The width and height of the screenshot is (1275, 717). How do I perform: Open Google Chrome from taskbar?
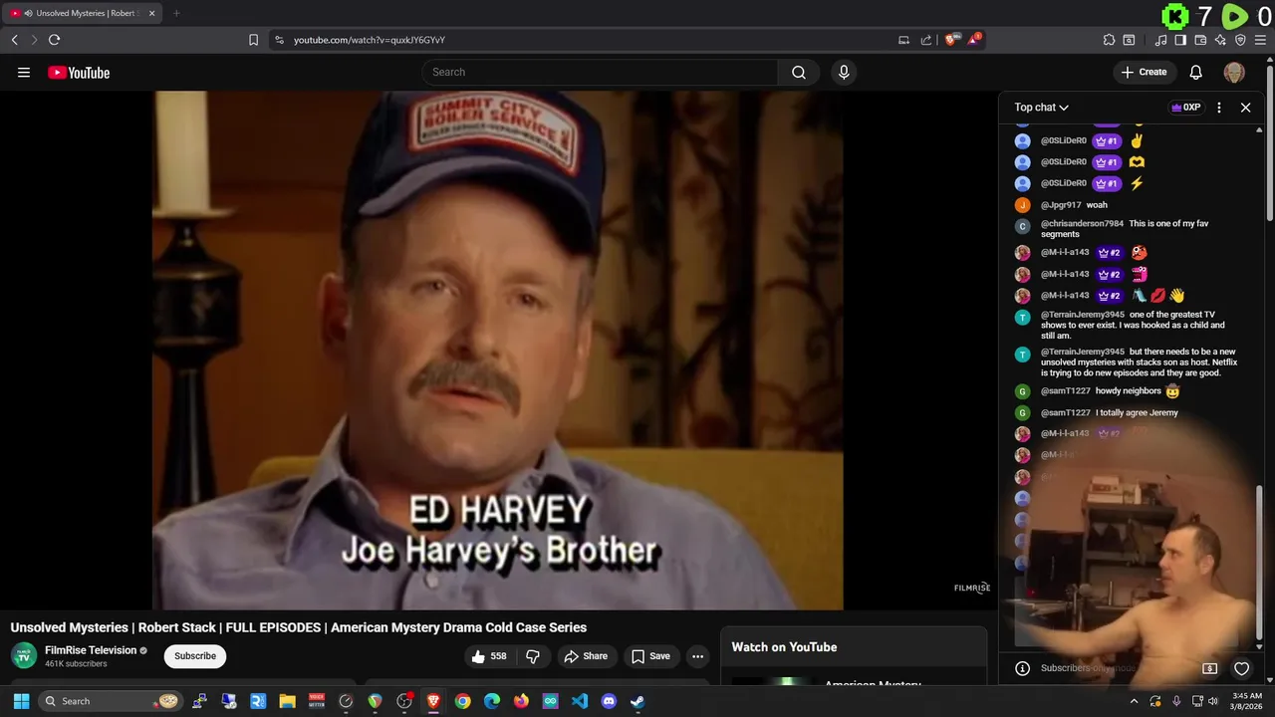click(462, 701)
